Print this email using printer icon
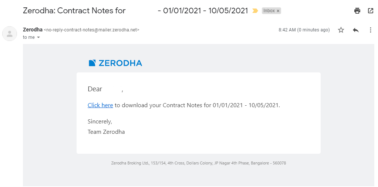The height and width of the screenshot is (187, 378). coord(357,11)
